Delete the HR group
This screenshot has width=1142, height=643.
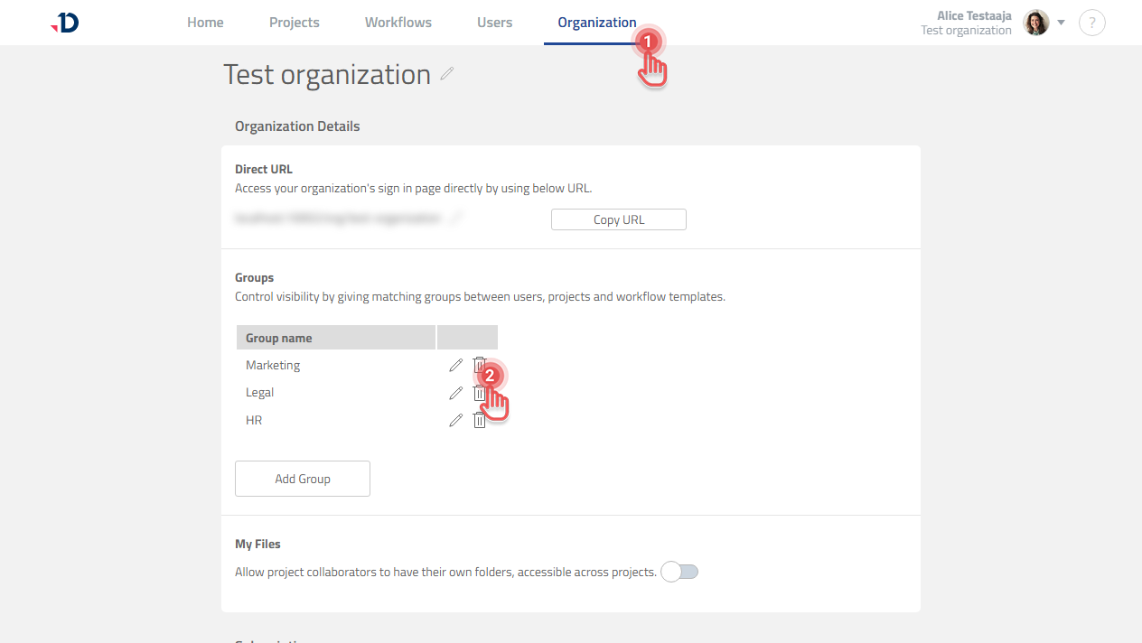(x=480, y=419)
